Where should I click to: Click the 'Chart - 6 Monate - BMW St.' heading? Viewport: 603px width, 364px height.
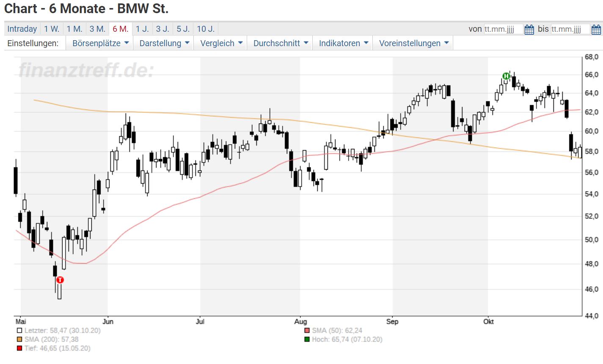click(x=86, y=8)
